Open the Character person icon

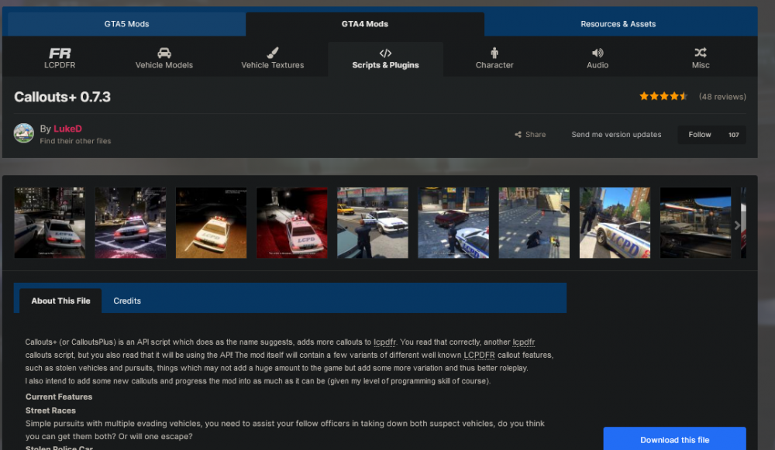coord(494,53)
